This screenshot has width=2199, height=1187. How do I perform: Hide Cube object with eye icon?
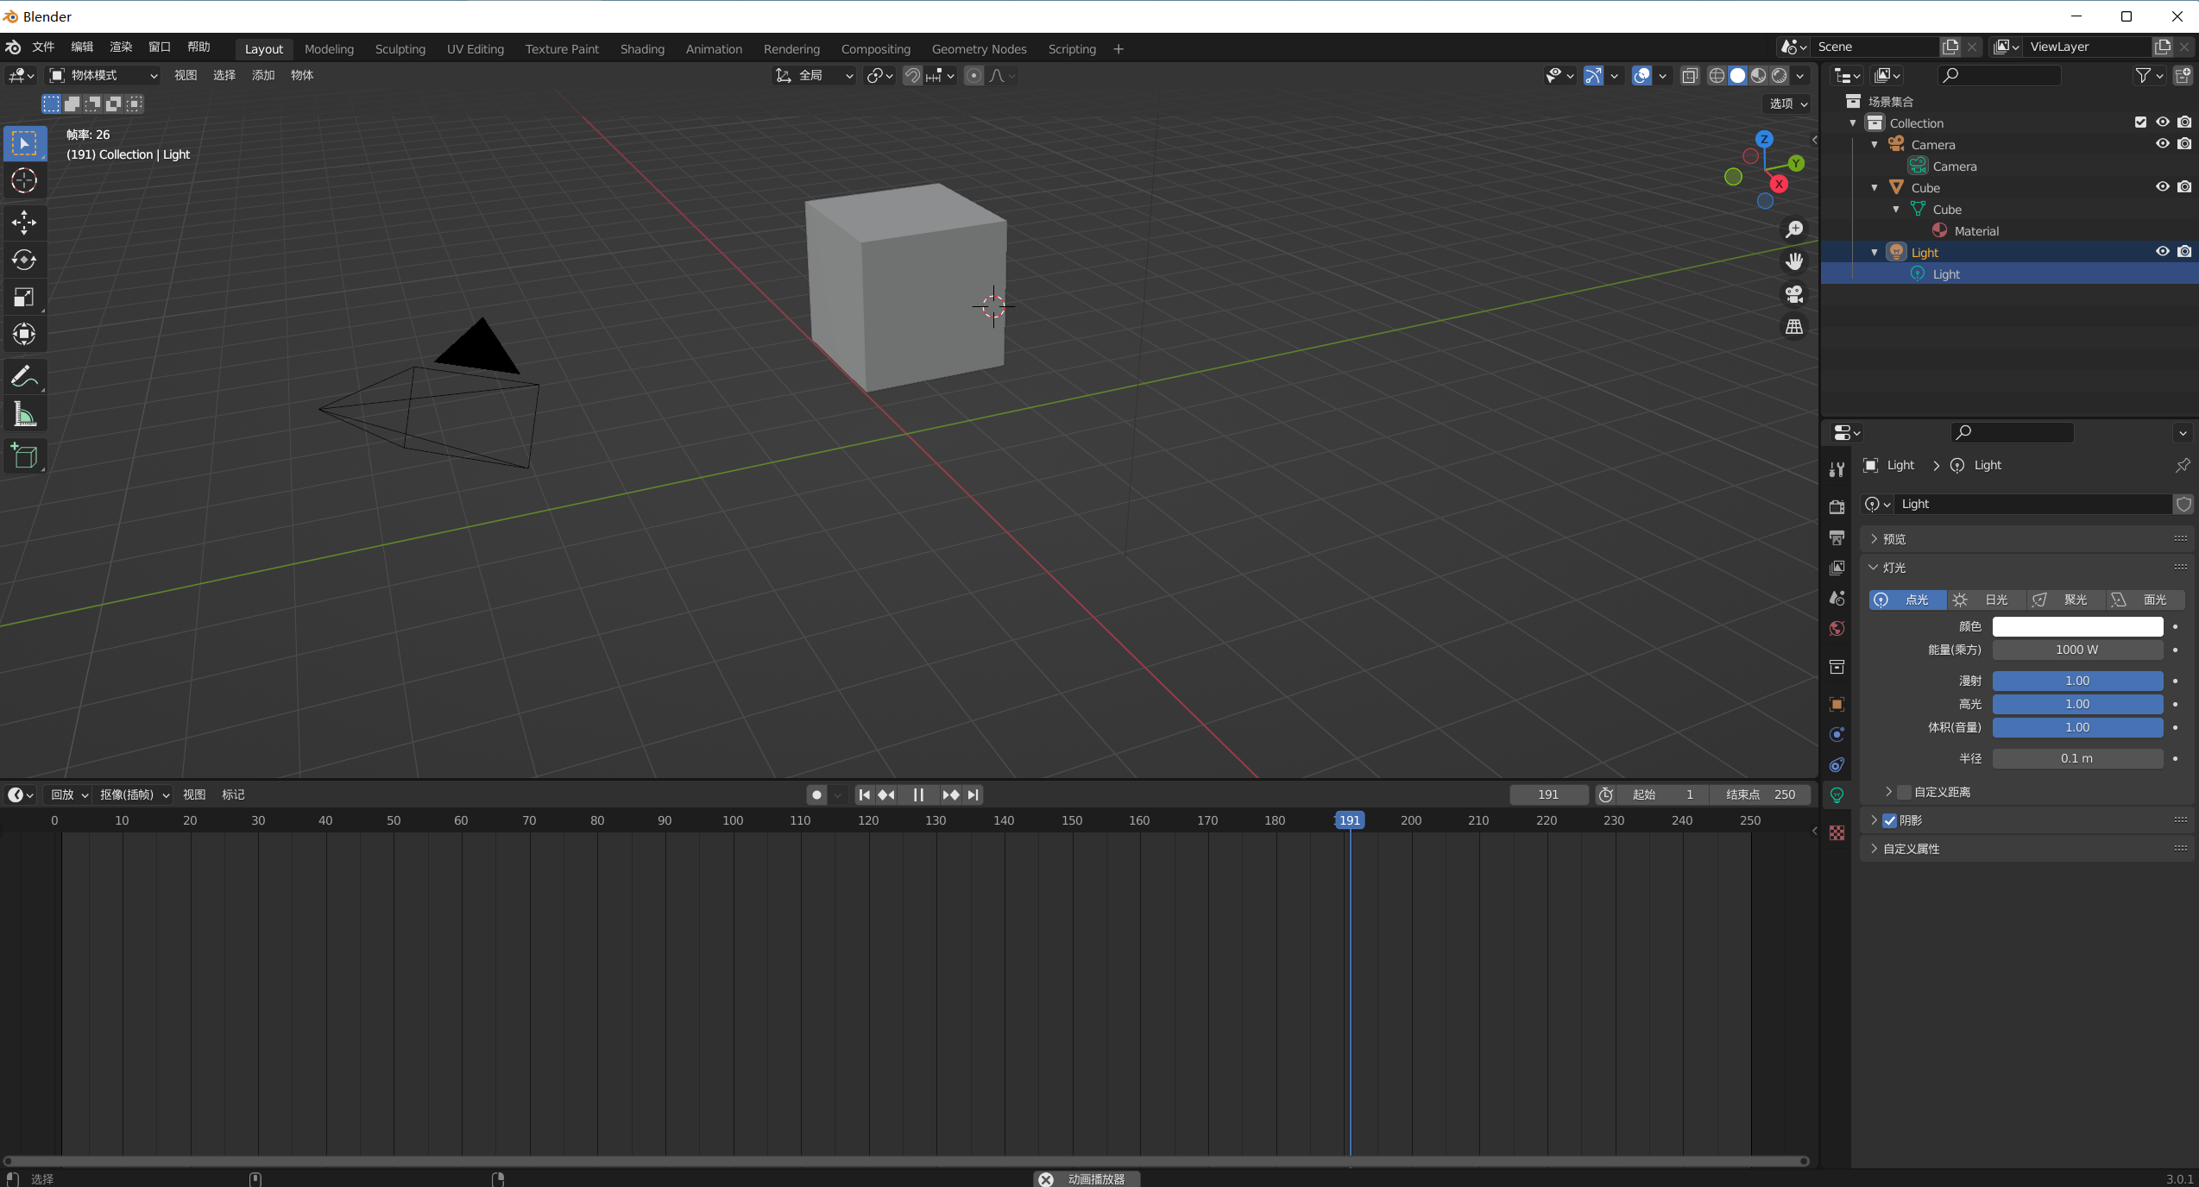(2162, 187)
